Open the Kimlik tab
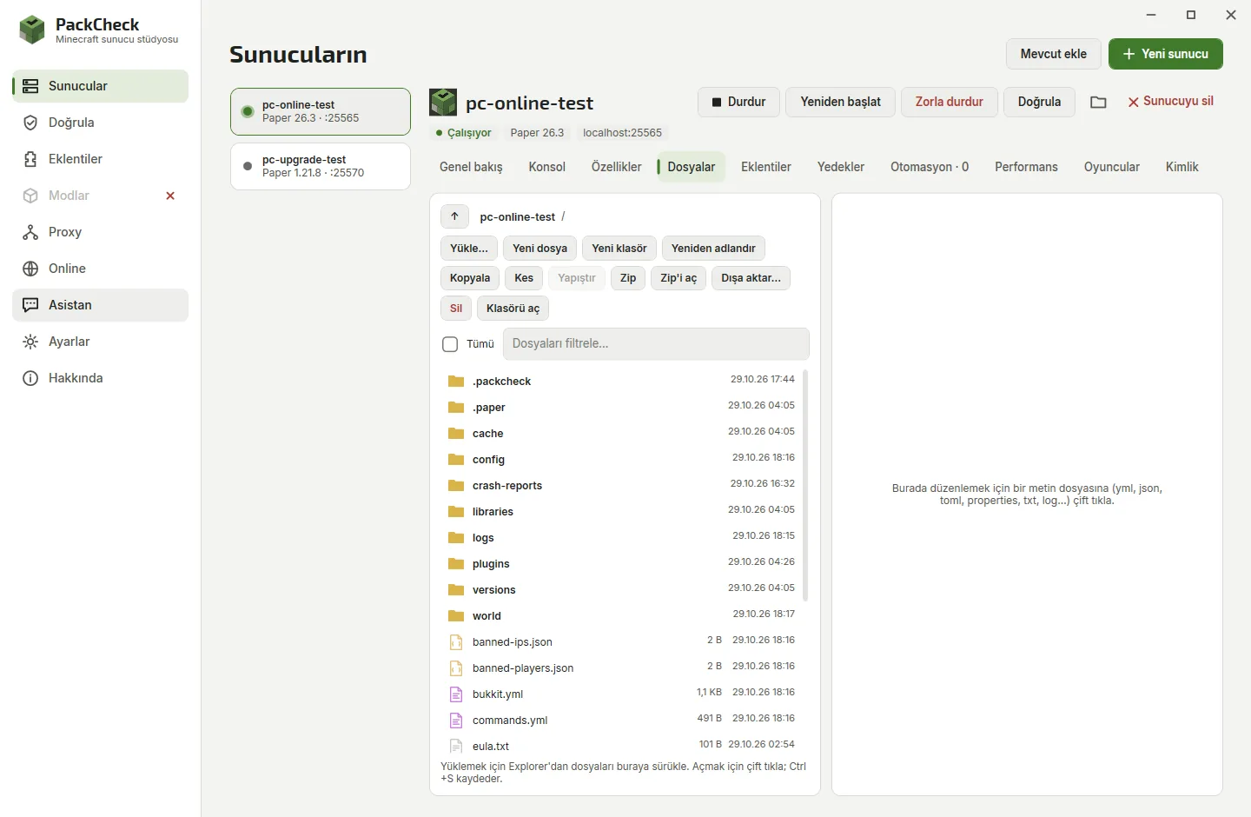The image size is (1251, 817). click(x=1181, y=167)
